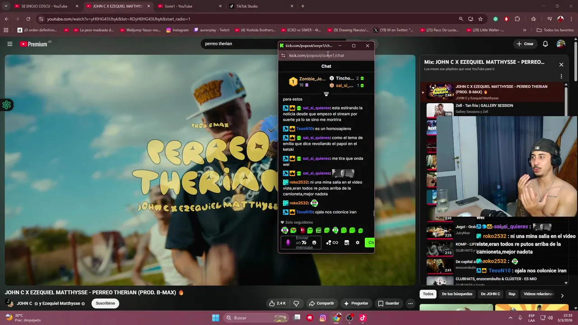Open Chrome zoom magnifier icon
The height and width of the screenshot is (325, 578).
pyautogui.click(x=461, y=19)
